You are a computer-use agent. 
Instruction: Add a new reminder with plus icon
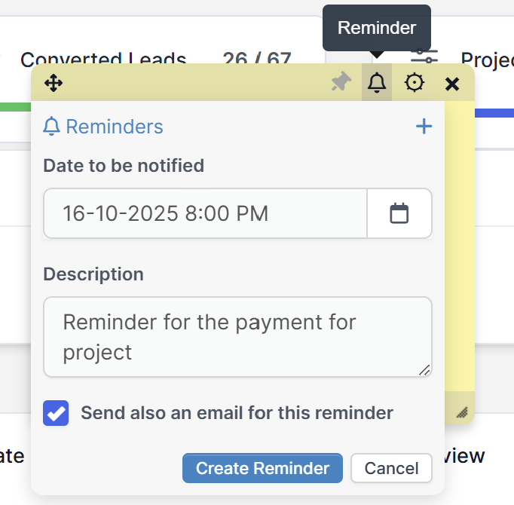(424, 127)
